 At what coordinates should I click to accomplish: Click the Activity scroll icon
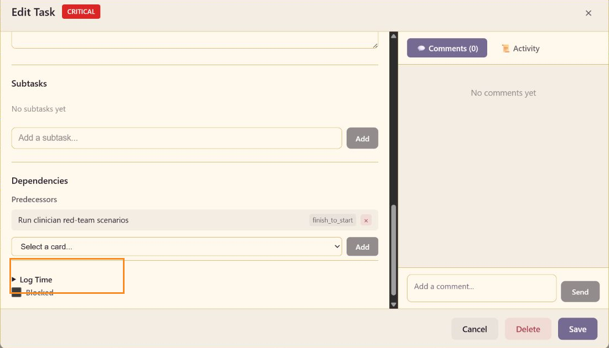click(505, 49)
